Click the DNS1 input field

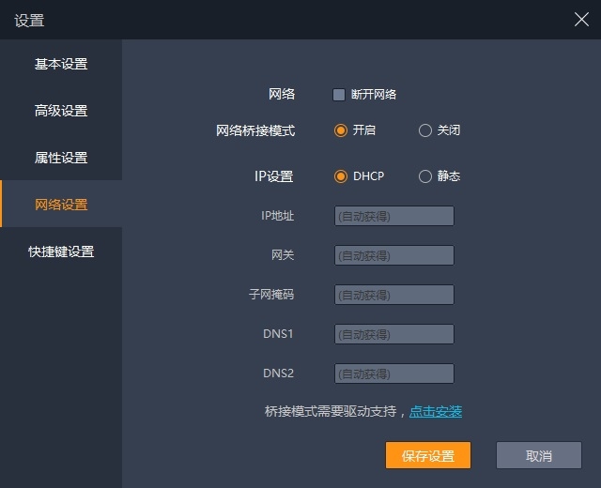point(394,334)
